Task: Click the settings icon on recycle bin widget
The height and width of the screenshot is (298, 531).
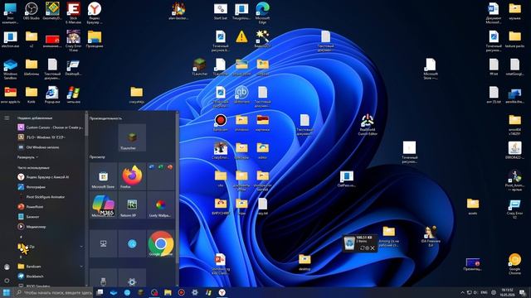Action: pyautogui.click(x=367, y=248)
